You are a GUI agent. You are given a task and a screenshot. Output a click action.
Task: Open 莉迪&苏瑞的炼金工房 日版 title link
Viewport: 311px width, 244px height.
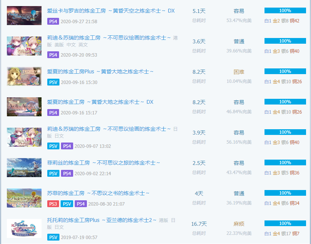109,129
